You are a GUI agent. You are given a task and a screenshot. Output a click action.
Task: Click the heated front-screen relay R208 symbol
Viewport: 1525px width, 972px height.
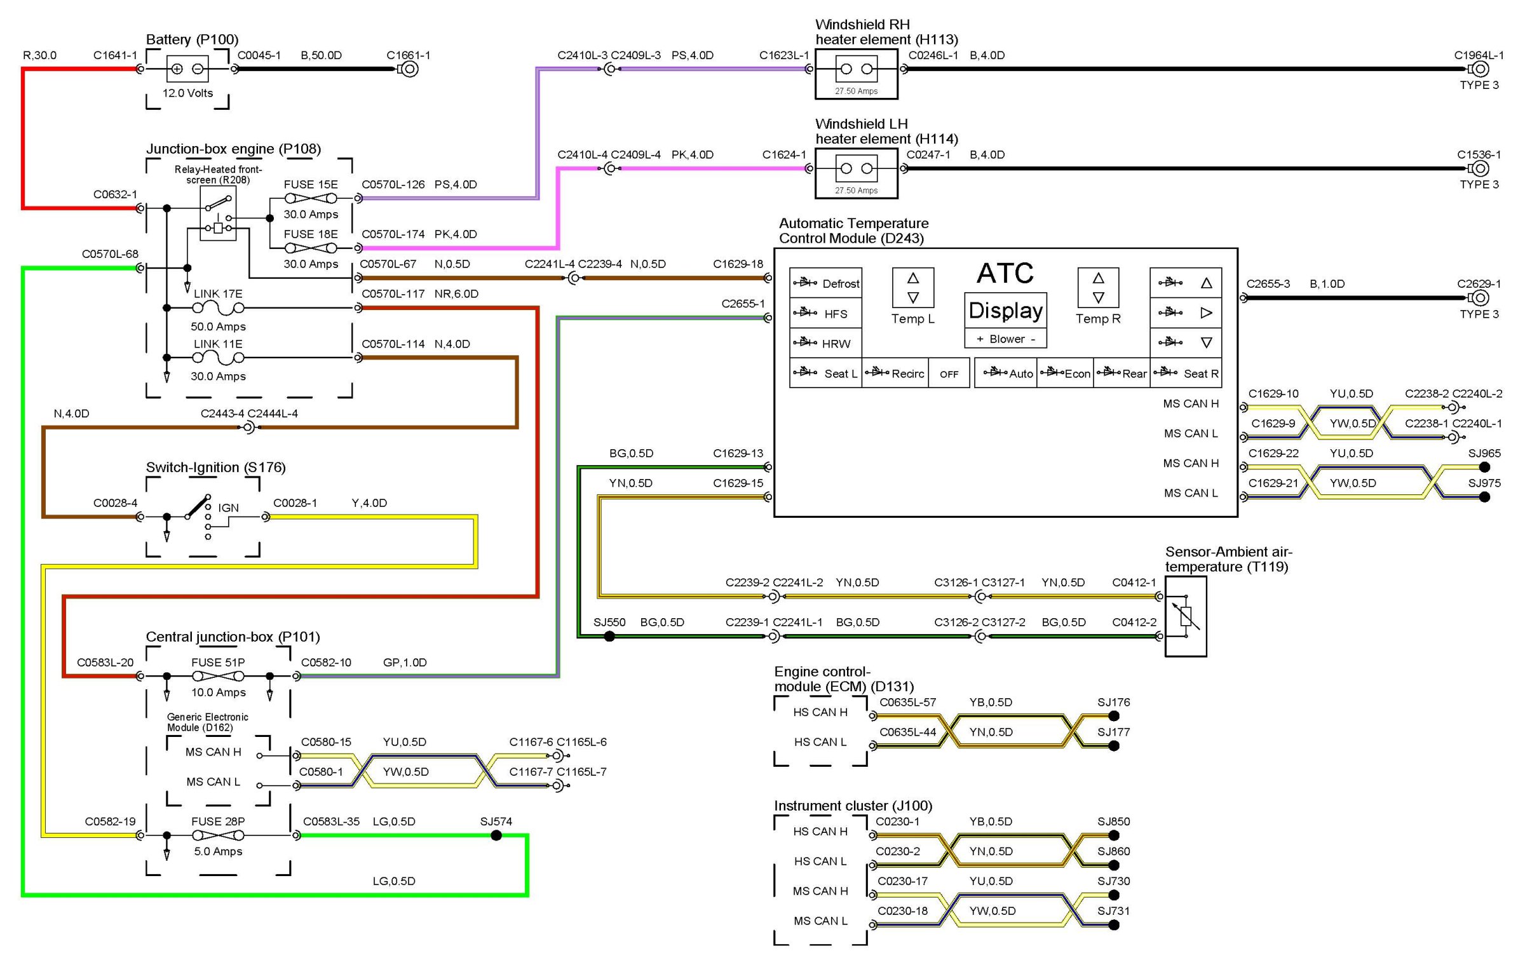pyautogui.click(x=218, y=213)
